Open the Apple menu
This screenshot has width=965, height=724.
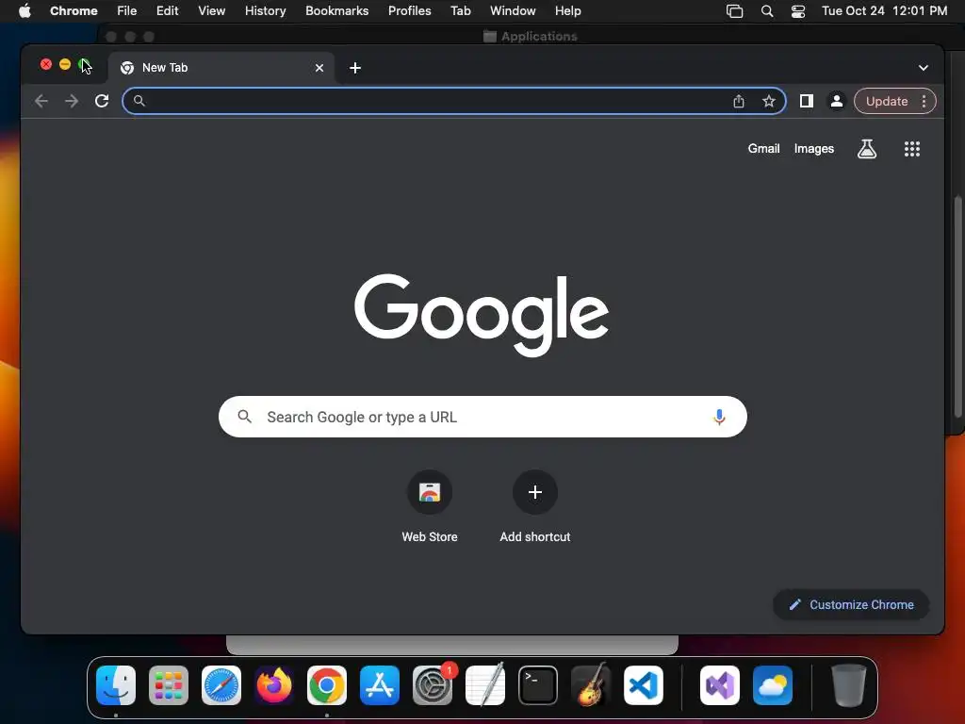point(25,11)
